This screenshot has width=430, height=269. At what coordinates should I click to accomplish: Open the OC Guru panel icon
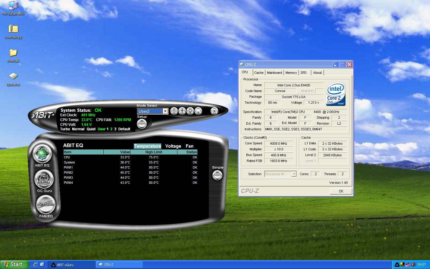tap(44, 179)
